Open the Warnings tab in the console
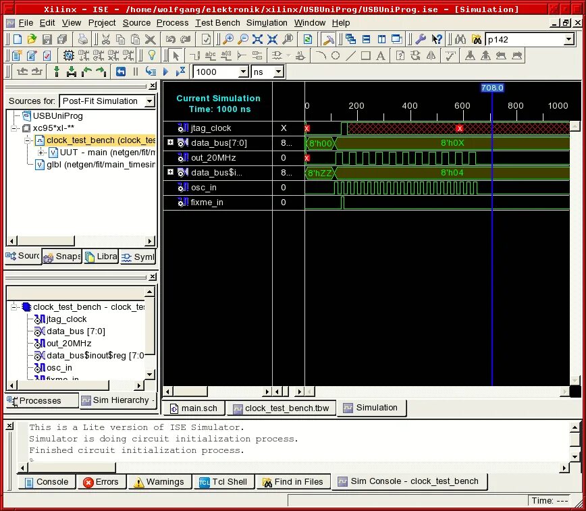This screenshot has height=511, width=586. (159, 482)
